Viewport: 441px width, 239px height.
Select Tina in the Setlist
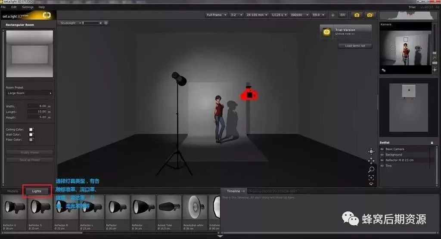[388, 166]
